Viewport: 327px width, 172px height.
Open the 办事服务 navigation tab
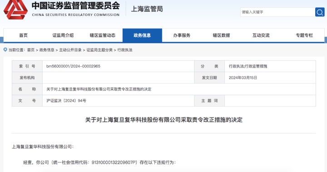[182, 35]
